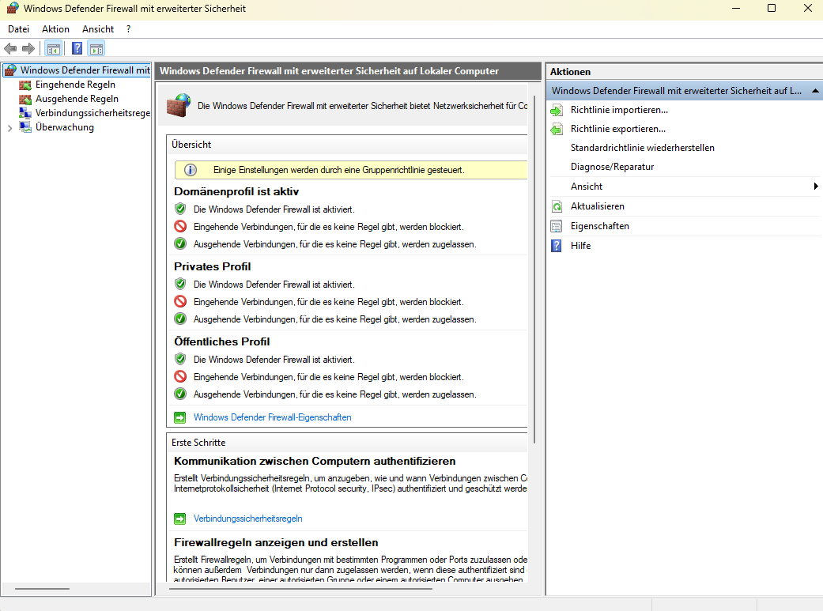The image size is (823, 611).
Task: Click the Verbindungssicherheitsregeln tree icon
Action: [x=25, y=113]
